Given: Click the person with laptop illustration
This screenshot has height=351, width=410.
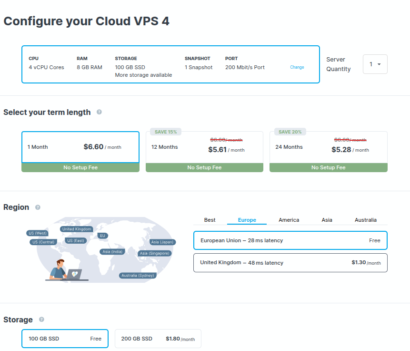Looking at the screenshot, I should 67,270.
